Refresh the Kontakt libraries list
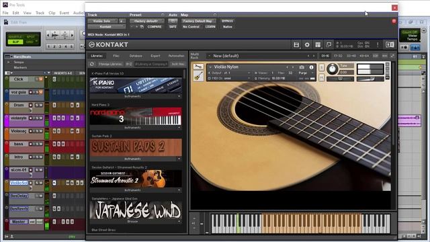 click(x=92, y=64)
